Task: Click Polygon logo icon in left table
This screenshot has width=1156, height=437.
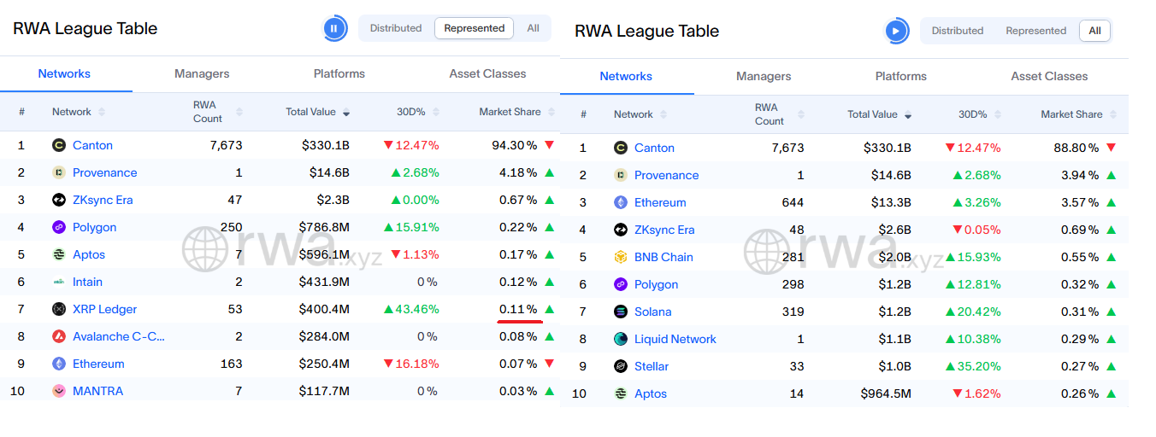Action: click(x=59, y=227)
